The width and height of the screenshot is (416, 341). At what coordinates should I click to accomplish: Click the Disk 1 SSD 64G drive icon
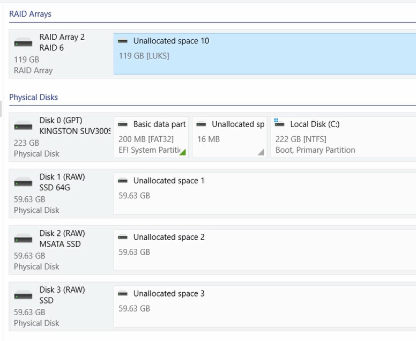pyautogui.click(x=23, y=182)
